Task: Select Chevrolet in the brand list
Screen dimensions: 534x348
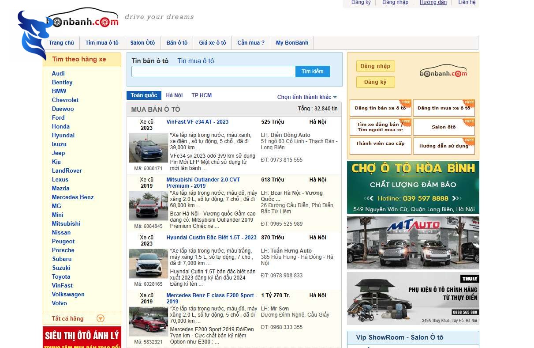Action: pyautogui.click(x=65, y=100)
